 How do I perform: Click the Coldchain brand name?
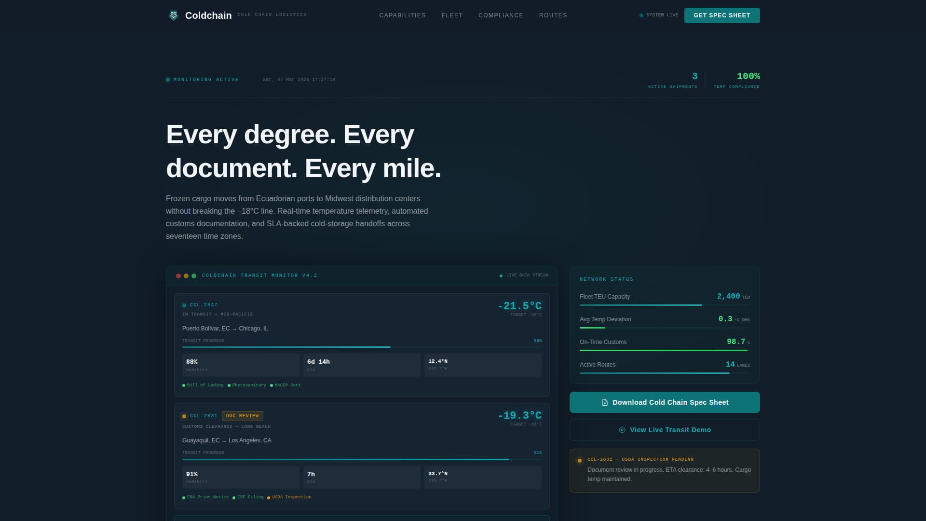point(208,15)
